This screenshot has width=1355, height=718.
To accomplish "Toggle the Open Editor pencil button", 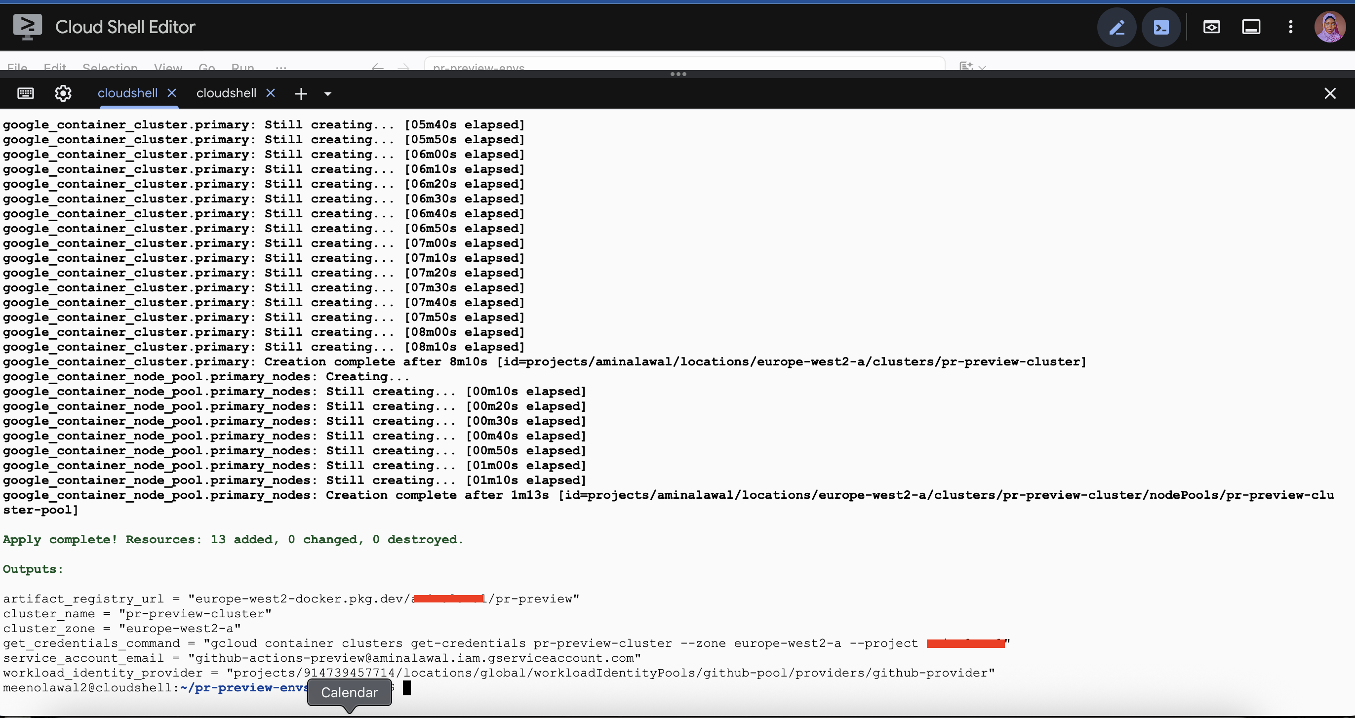I will [x=1116, y=27].
